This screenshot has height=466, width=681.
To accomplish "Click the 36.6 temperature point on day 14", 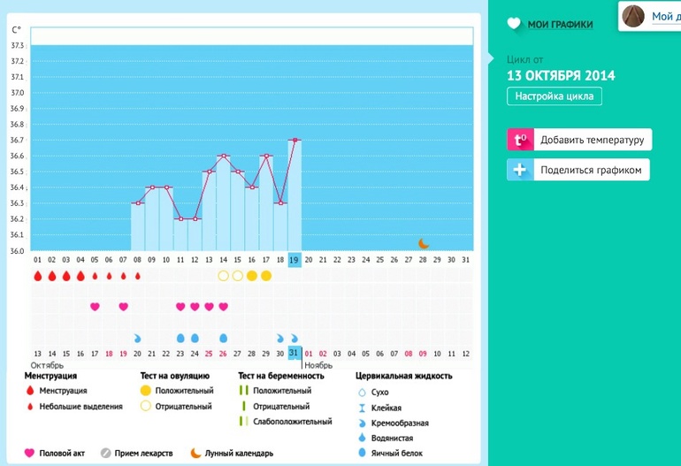I will [224, 156].
